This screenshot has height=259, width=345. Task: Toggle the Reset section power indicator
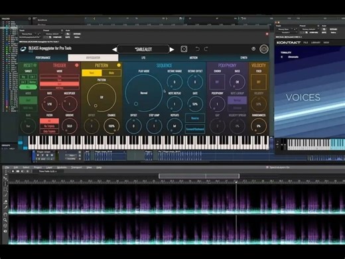tap(35, 65)
